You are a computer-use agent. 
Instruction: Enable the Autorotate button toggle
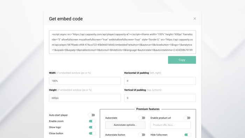(142, 135)
